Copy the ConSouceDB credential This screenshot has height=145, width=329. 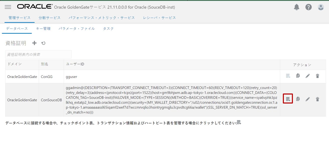click(x=298, y=99)
